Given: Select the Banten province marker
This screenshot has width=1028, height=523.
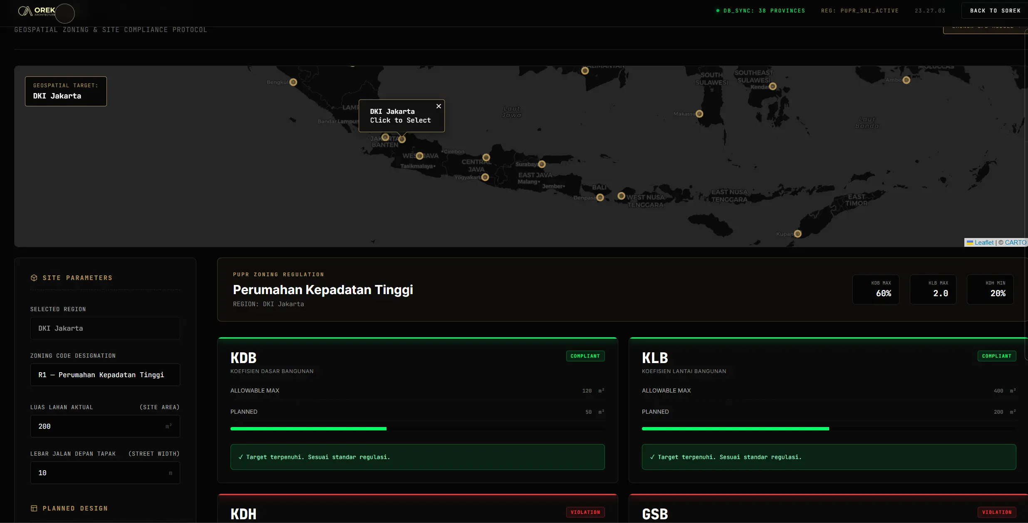Looking at the screenshot, I should pyautogui.click(x=385, y=137).
